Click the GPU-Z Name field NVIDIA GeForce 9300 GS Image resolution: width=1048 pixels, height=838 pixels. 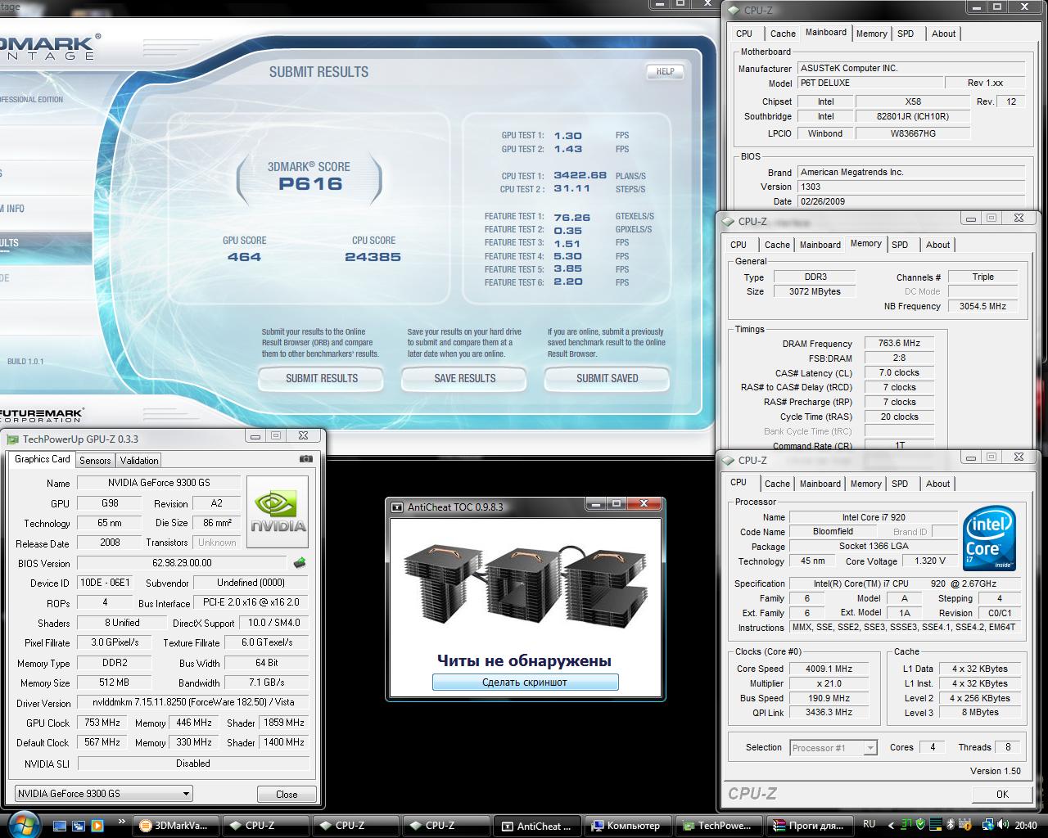coord(159,483)
